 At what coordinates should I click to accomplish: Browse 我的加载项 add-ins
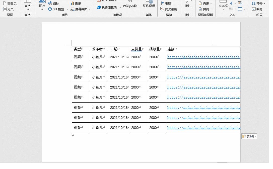tap(107, 8)
